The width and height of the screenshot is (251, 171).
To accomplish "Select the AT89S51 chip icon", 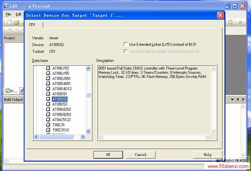I will 48,94.
